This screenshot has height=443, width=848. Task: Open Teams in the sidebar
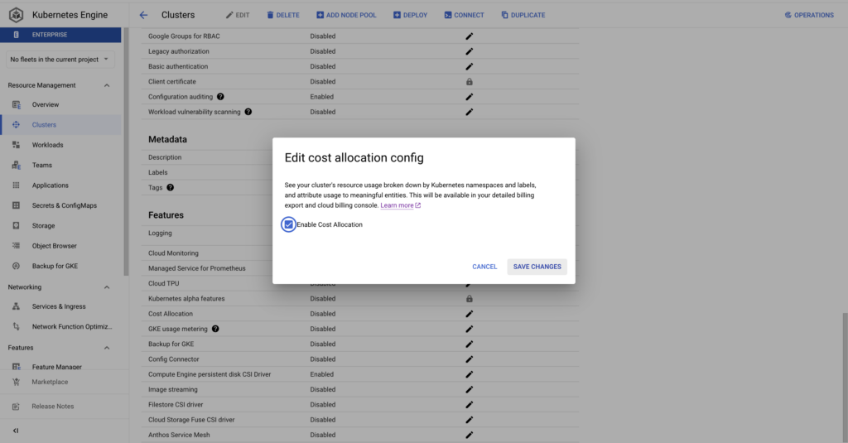(x=41, y=166)
